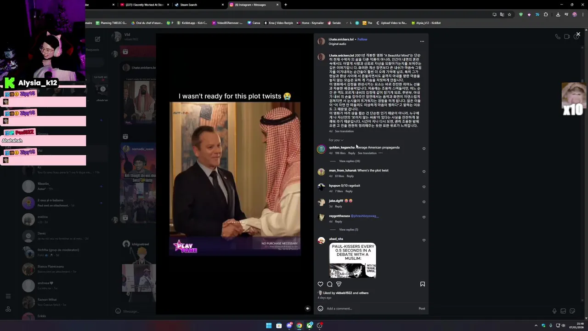The height and width of the screenshot is (331, 588).
Task: Open more options on qoldan_kegancha's comment
Action: (380, 153)
